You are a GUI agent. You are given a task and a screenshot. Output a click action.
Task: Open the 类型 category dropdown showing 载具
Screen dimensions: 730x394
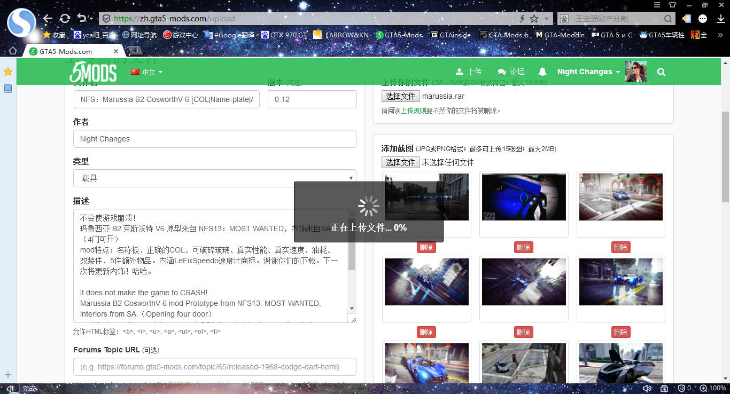point(215,178)
